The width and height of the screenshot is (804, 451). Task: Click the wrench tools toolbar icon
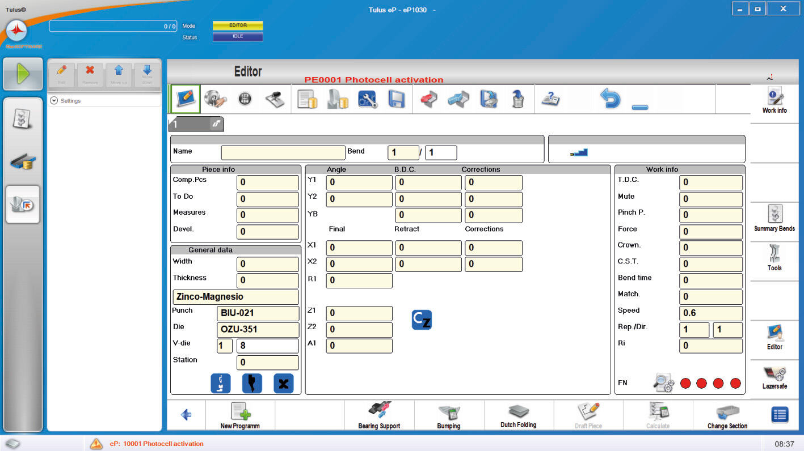click(x=367, y=100)
